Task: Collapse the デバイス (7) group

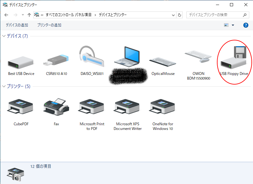Action: [4, 36]
